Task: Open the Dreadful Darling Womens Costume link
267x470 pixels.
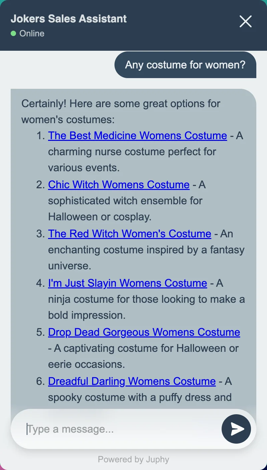Action: click(x=132, y=381)
